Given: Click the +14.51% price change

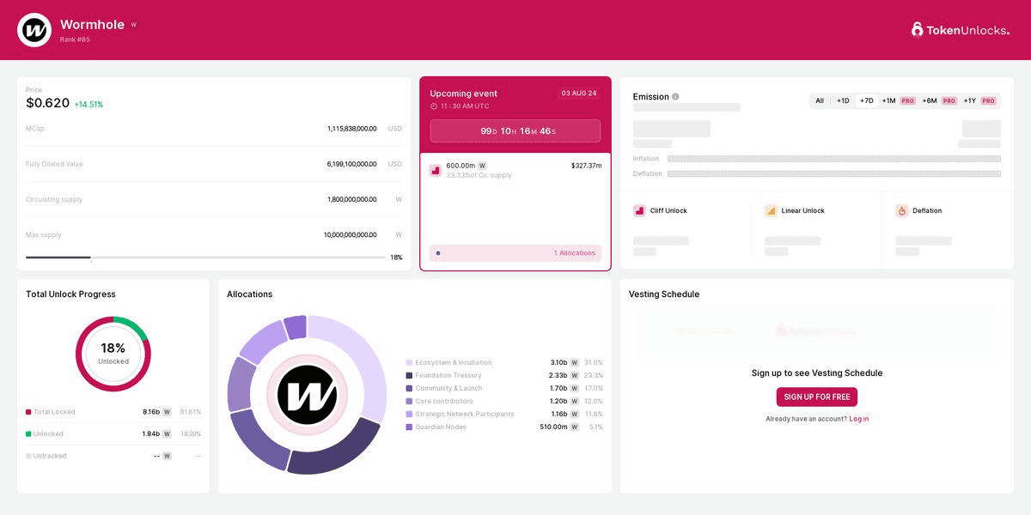Looking at the screenshot, I should pyautogui.click(x=88, y=105).
